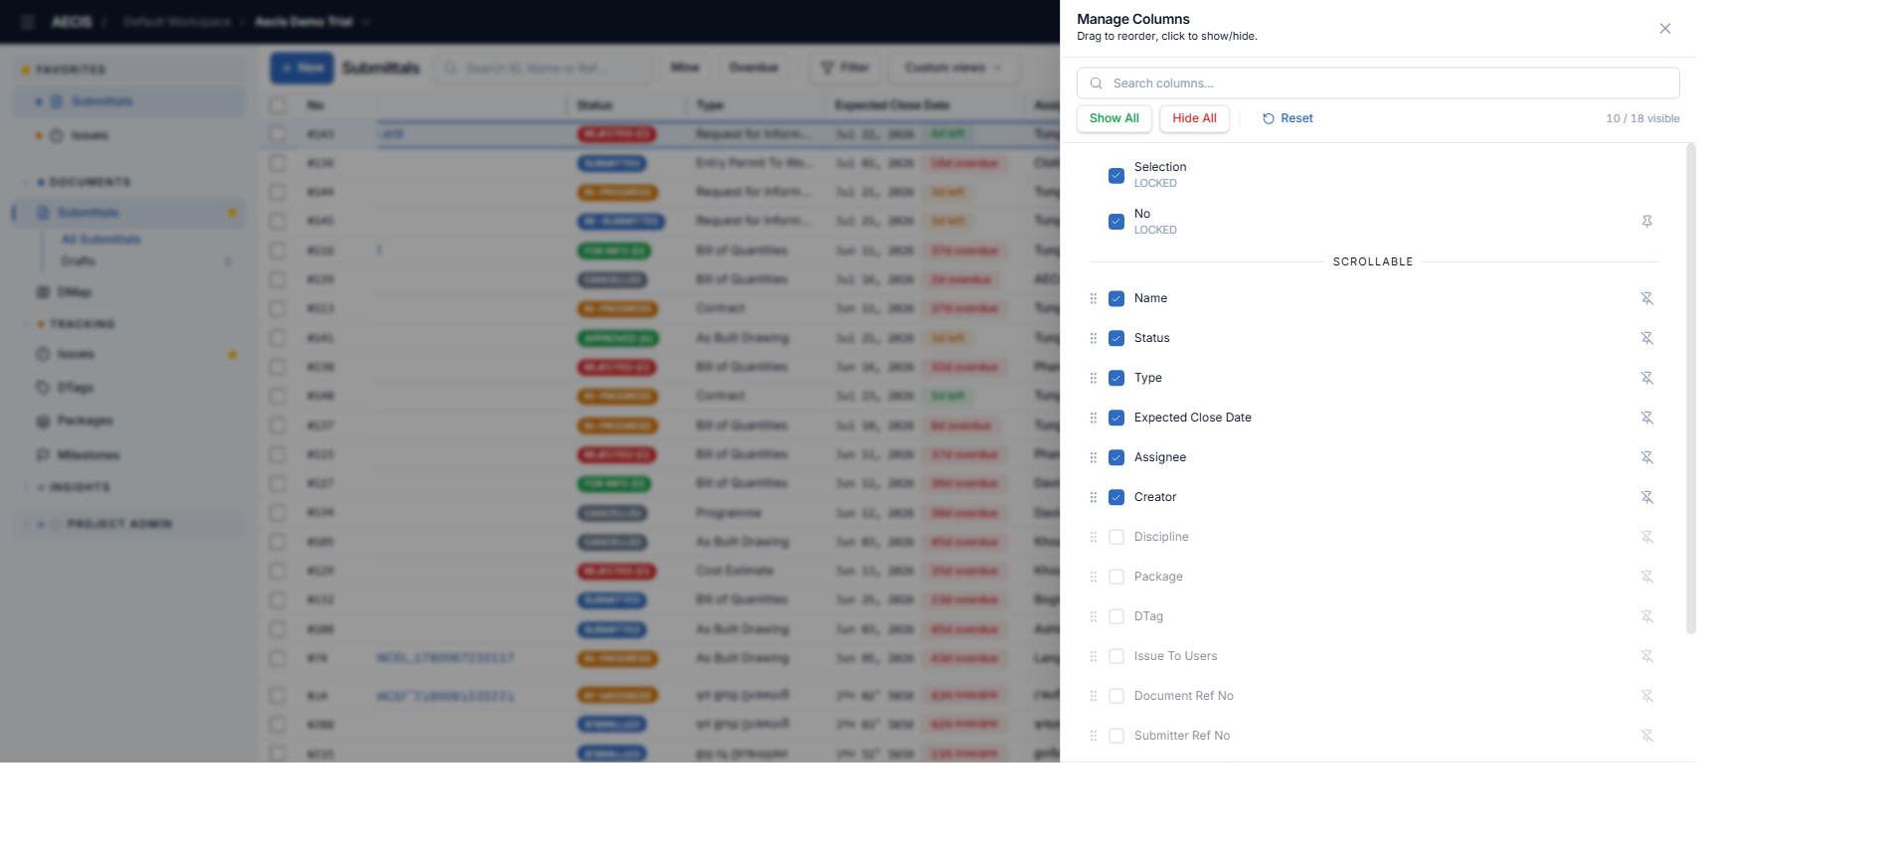The width and height of the screenshot is (1885, 847).
Task: Pin the DTag column
Action: pos(1646,616)
